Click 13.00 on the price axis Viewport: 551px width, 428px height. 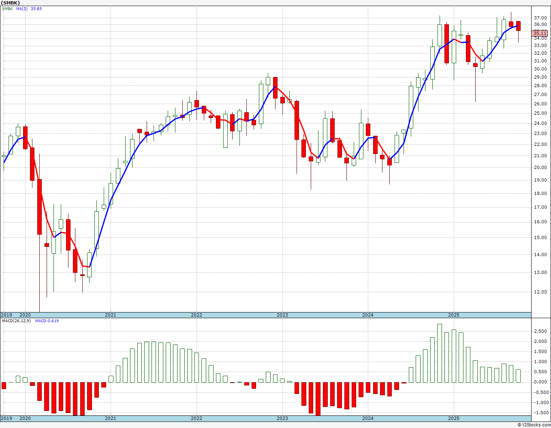tap(540, 272)
